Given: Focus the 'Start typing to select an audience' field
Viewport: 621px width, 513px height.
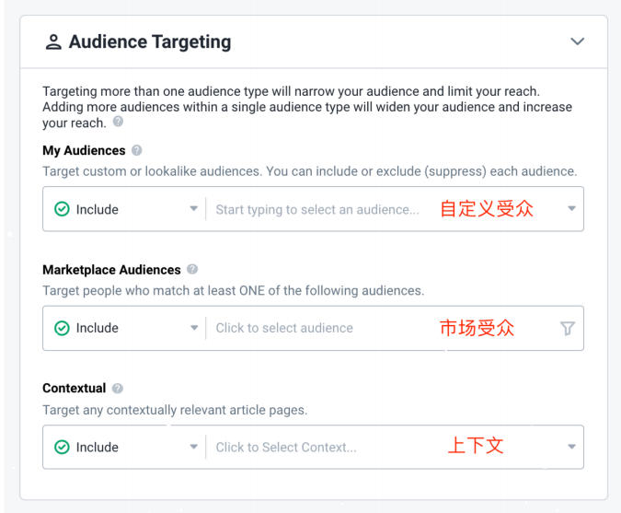Looking at the screenshot, I should (317, 210).
